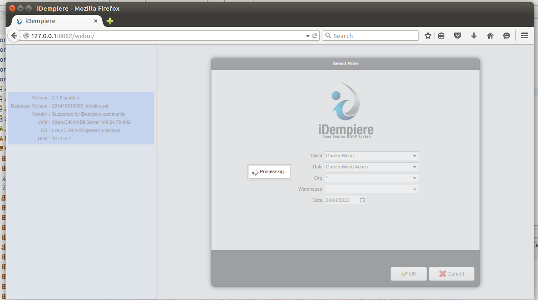This screenshot has width=538, height=300.
Task: Open the Pocket icon in toolbar
Action: (x=458, y=36)
